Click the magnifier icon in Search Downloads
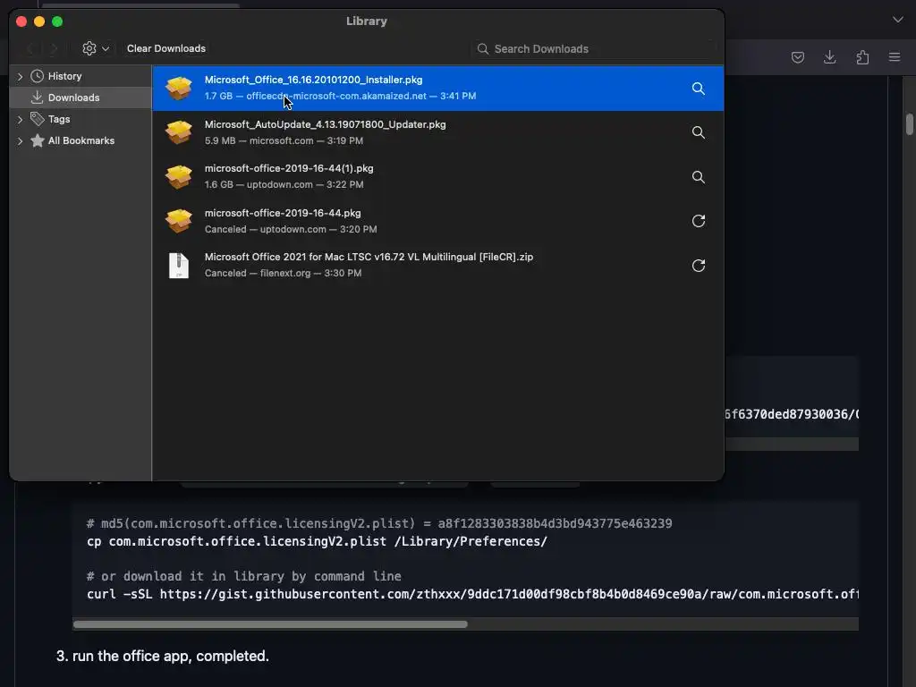 tap(482, 49)
